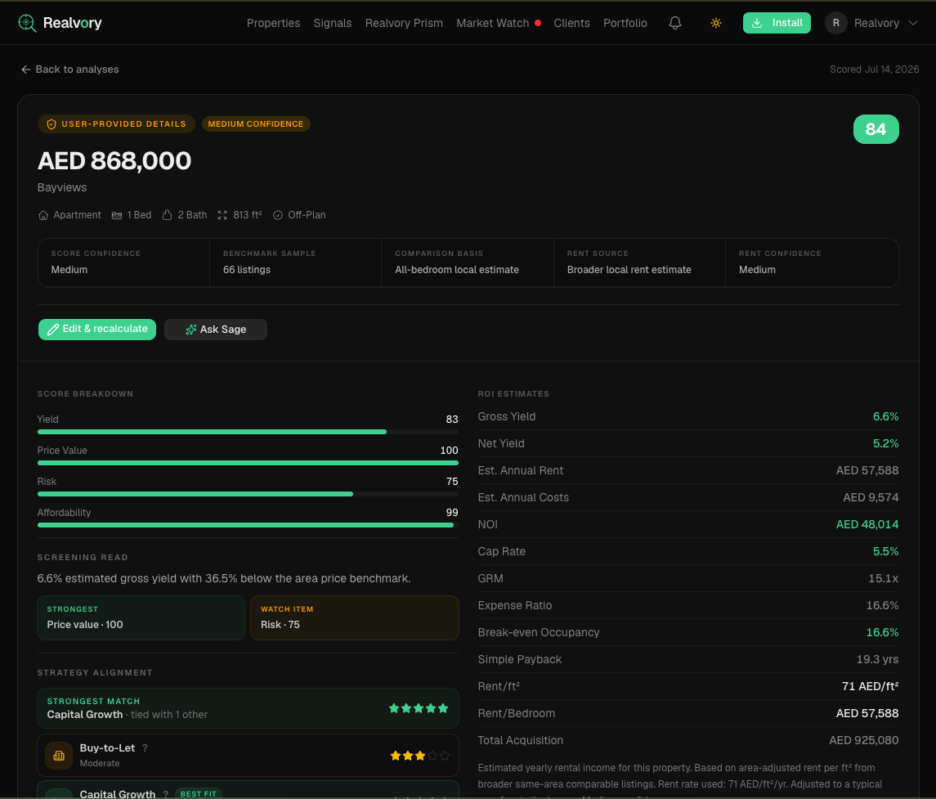Screen dimensions: 936x799
Task: Click the Buy-to-Let building icon
Action: [x=59, y=756]
